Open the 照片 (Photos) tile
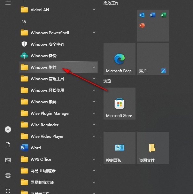Viewport: 193px width, 194px height. click(153, 59)
